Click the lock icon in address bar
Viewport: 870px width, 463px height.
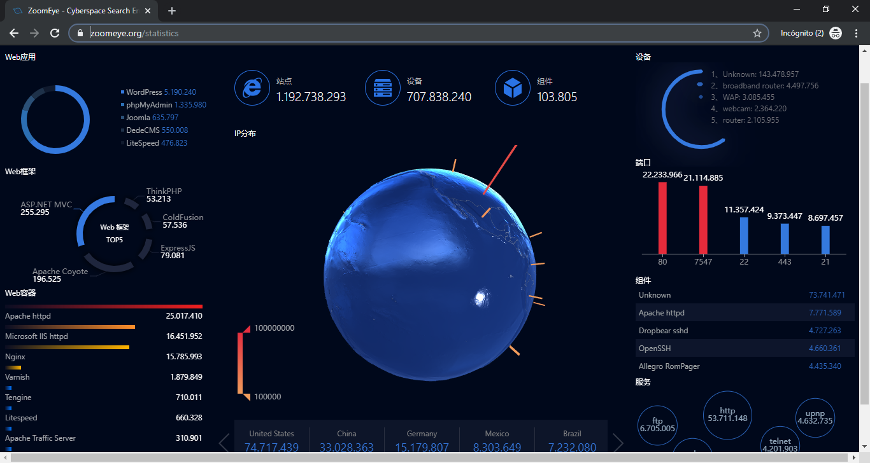coord(80,33)
